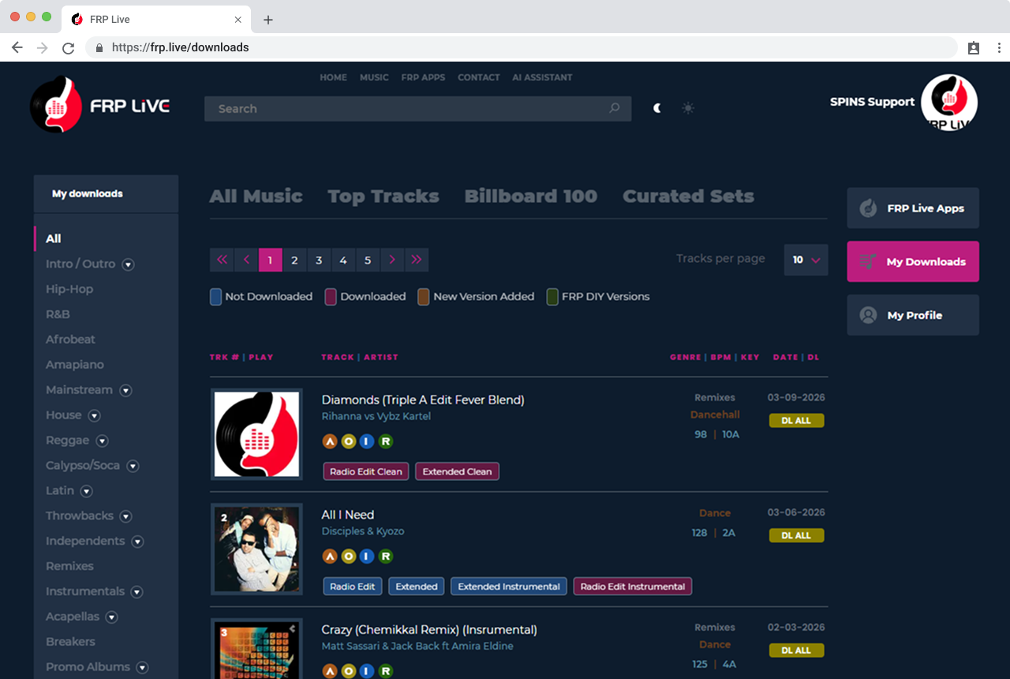Click the search magnifier icon
The width and height of the screenshot is (1010, 679).
tap(614, 108)
